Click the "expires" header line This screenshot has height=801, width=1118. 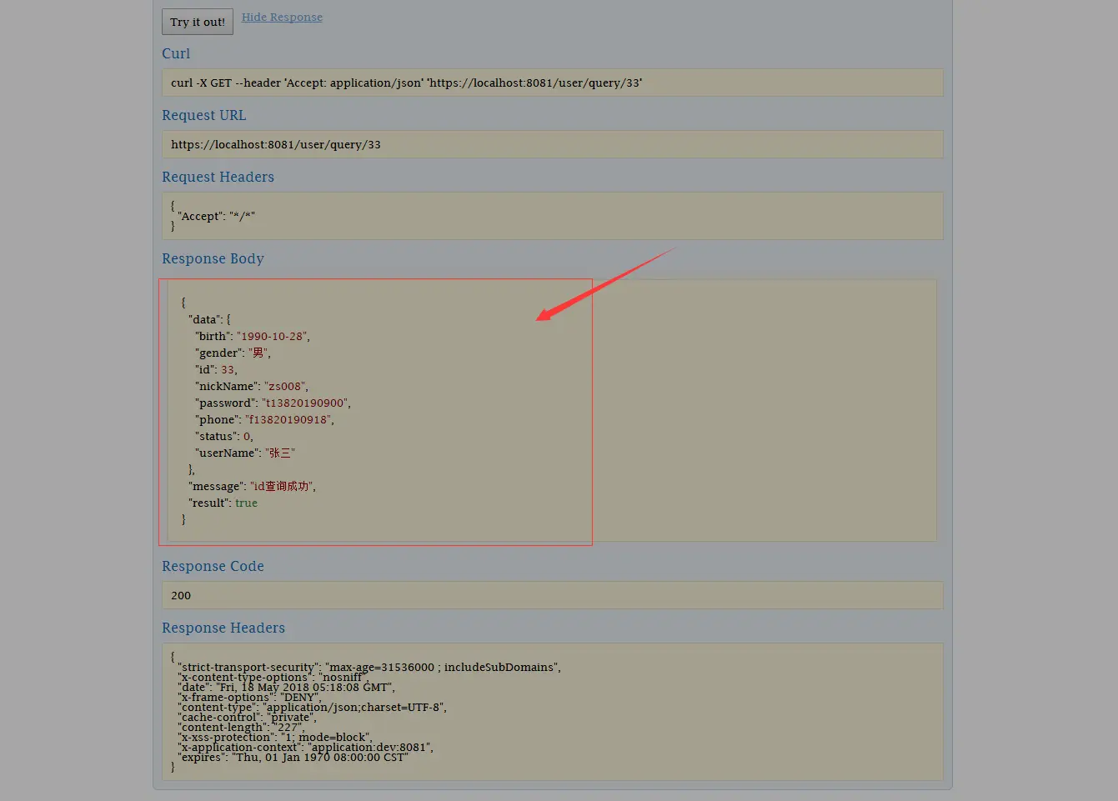[x=293, y=757]
